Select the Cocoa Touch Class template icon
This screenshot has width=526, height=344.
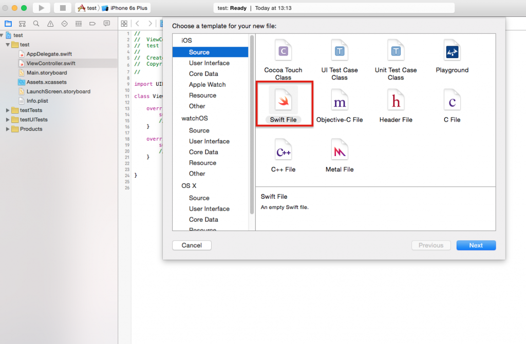(283, 51)
